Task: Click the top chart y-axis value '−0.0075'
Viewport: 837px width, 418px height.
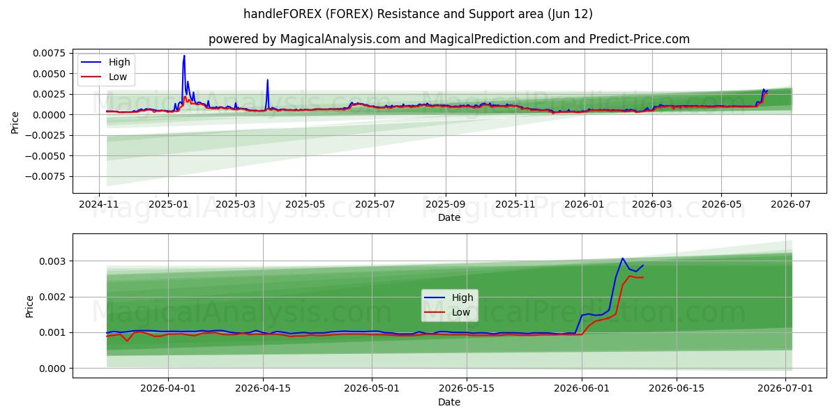Action: (45, 176)
